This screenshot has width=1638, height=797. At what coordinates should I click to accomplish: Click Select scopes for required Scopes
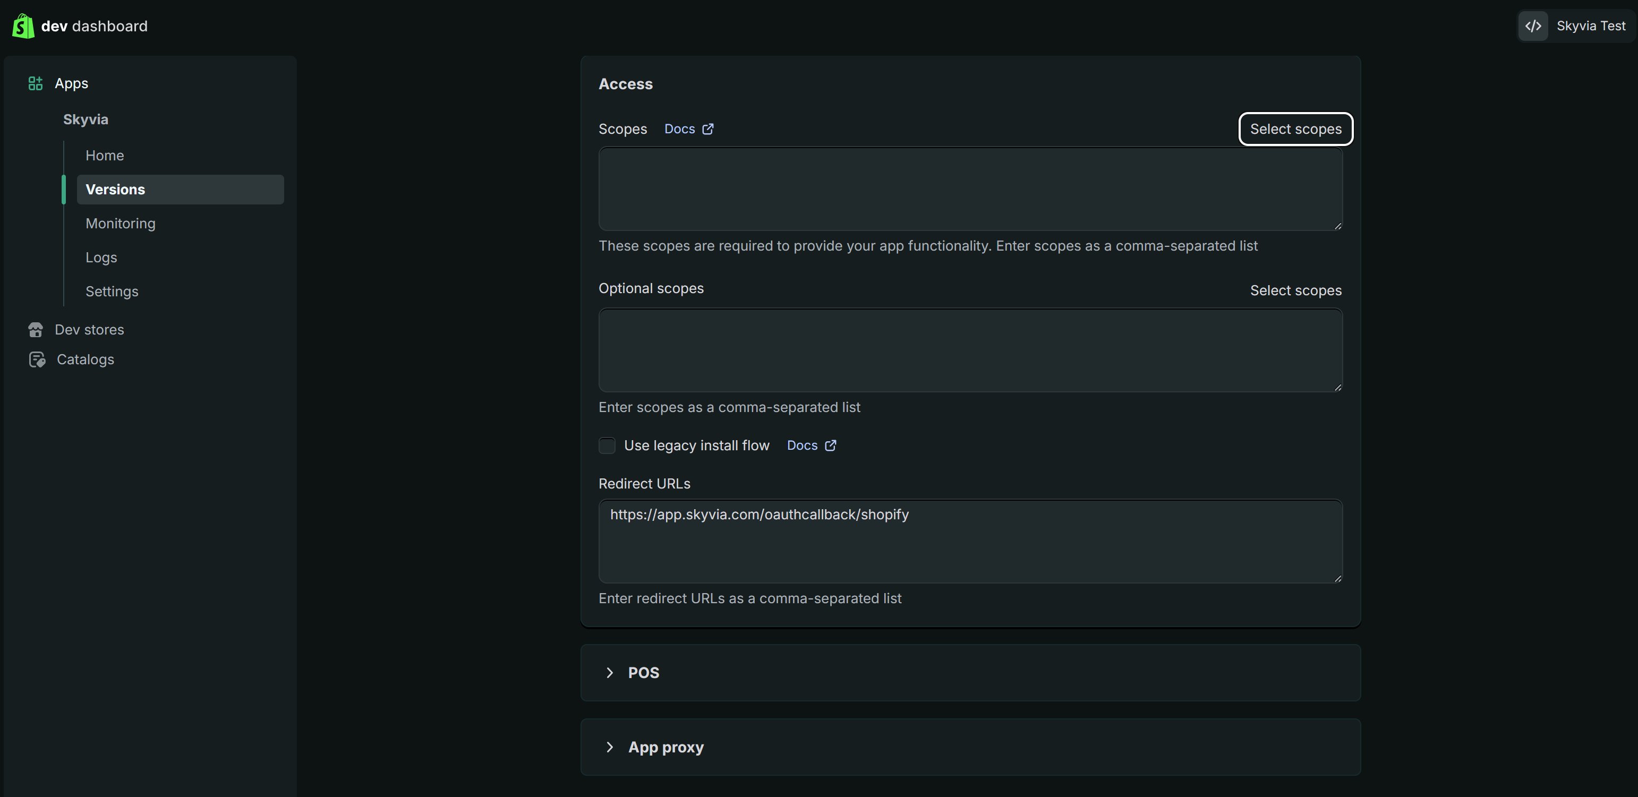pyautogui.click(x=1295, y=128)
